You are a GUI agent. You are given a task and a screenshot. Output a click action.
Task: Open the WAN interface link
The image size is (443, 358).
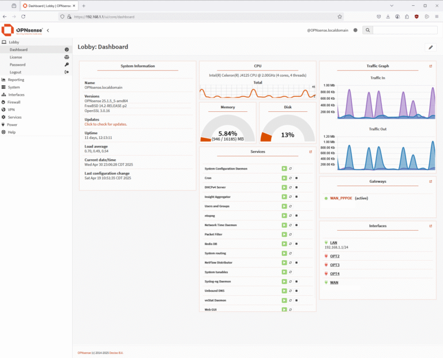coord(334,282)
